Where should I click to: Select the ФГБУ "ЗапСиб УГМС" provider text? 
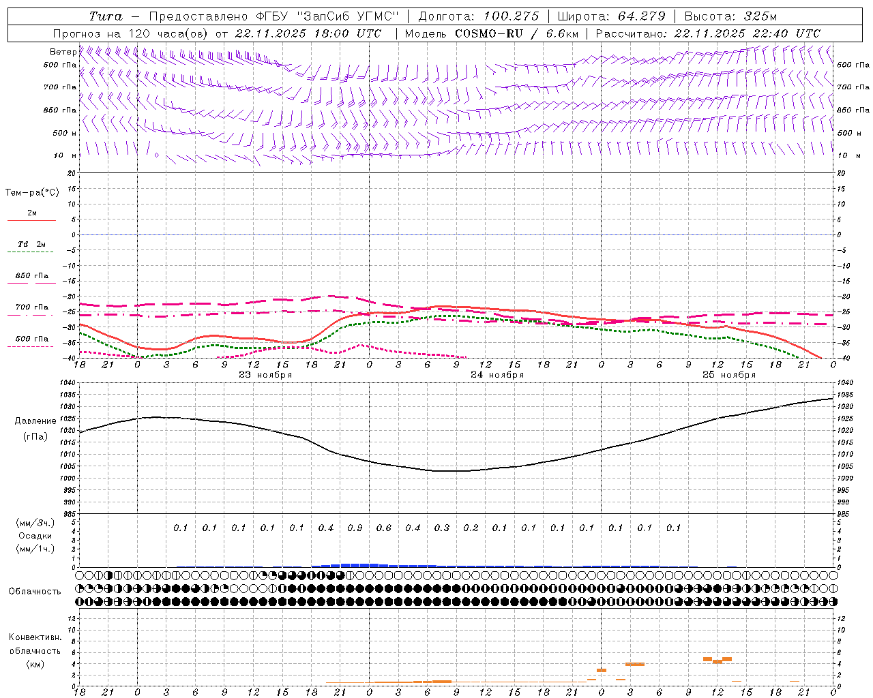pyautogui.click(x=327, y=16)
